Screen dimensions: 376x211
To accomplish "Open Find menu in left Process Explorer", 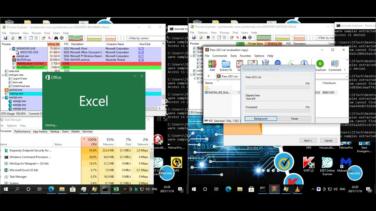I will point(47,33).
